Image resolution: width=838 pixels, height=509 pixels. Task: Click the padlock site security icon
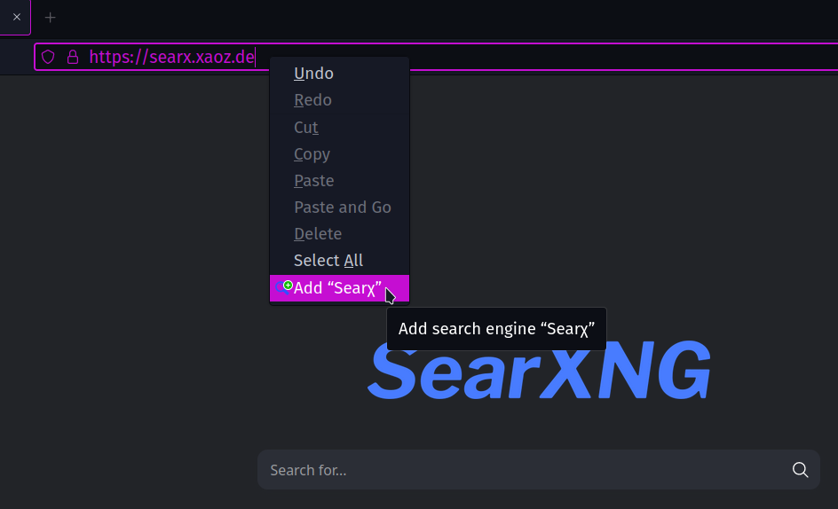coord(73,57)
